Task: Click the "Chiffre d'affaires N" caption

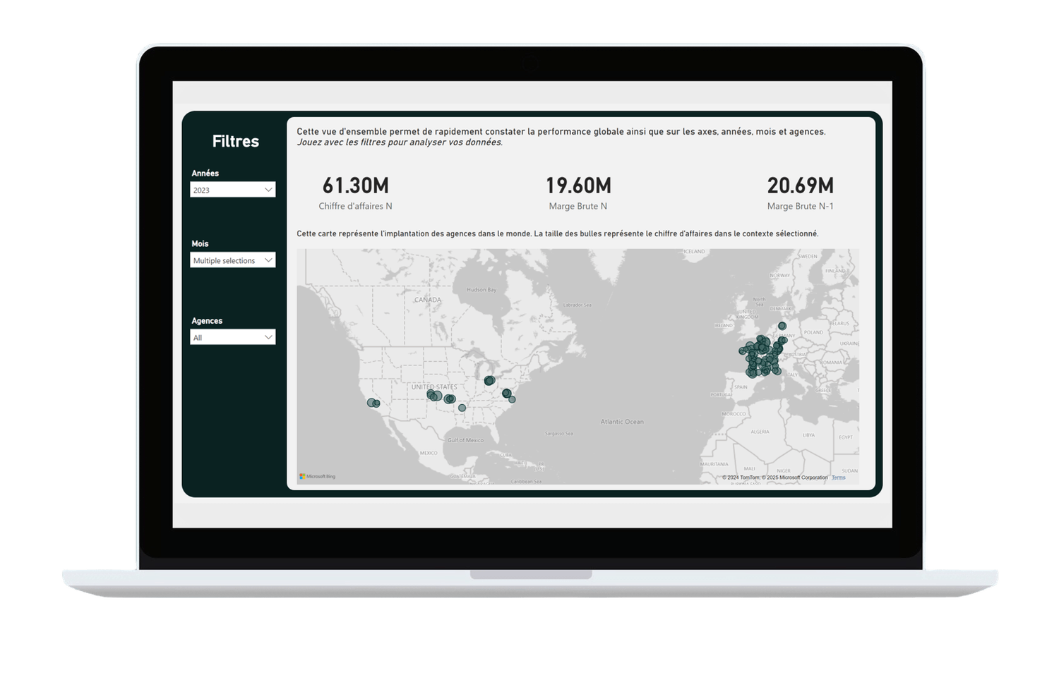Action: (355, 206)
